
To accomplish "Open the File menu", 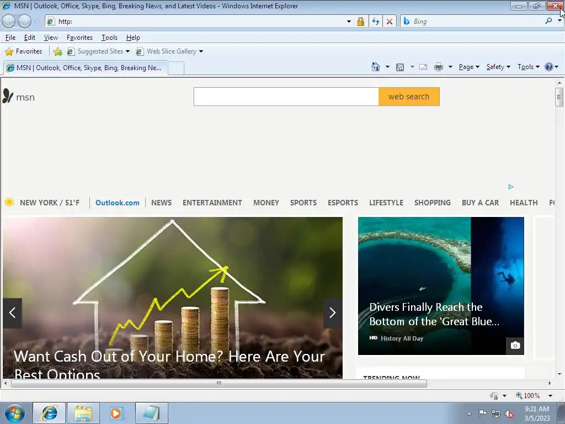I will point(10,38).
